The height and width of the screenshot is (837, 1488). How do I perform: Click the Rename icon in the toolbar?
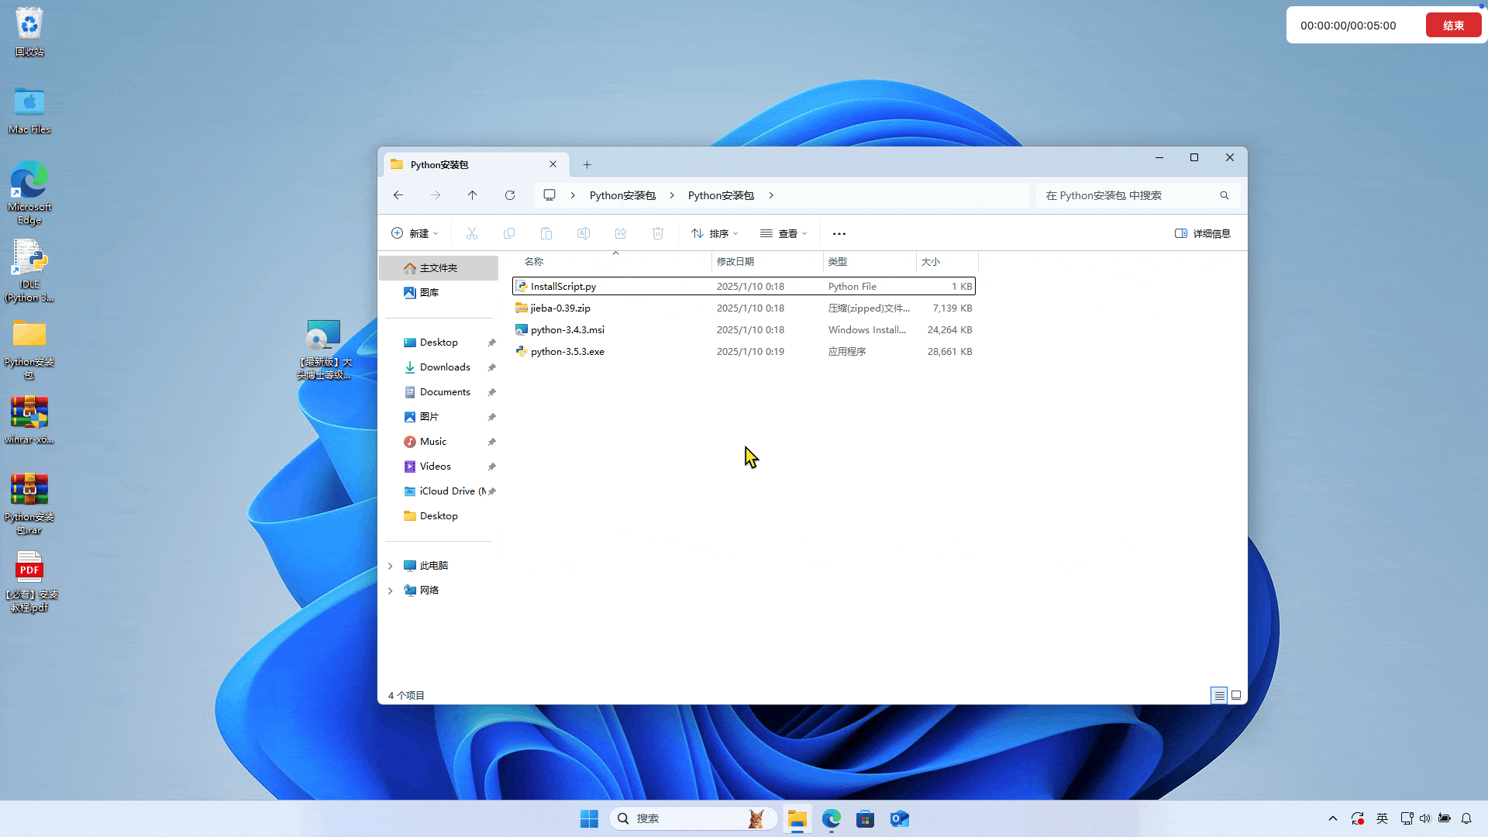(x=584, y=233)
